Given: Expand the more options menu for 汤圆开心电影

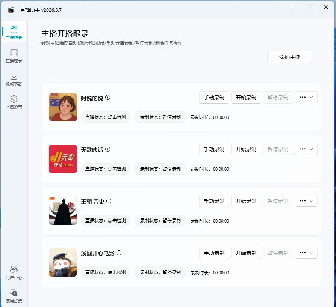Looking at the screenshot, I should point(306,253).
